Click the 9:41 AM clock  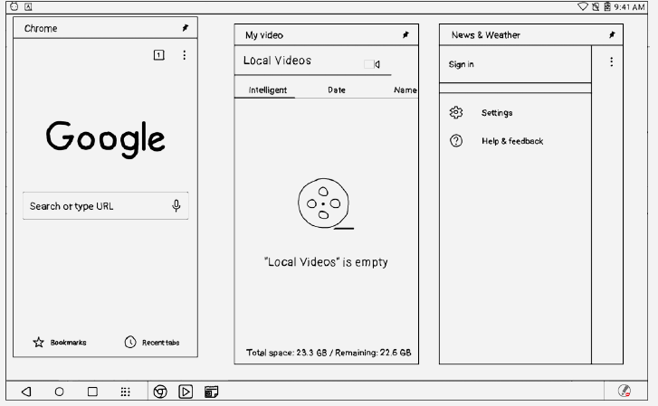[x=629, y=6]
